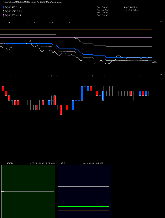Click the tallest blue candlestick in the price chart
Image resolution: width=165 pixels, height=218 pixels.
(82, 93)
